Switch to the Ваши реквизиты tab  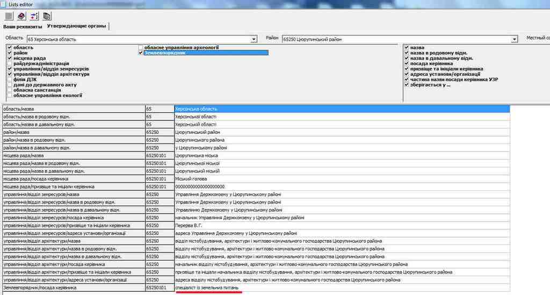pos(23,27)
